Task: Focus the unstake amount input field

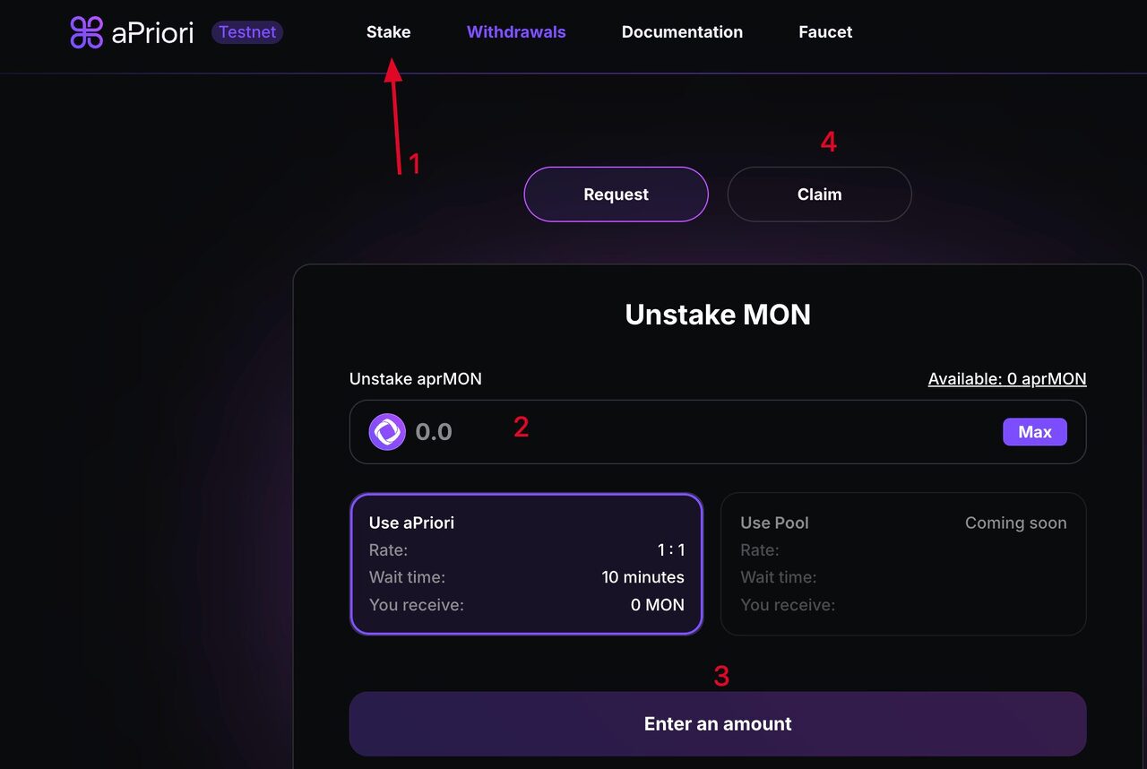Action: click(699, 432)
